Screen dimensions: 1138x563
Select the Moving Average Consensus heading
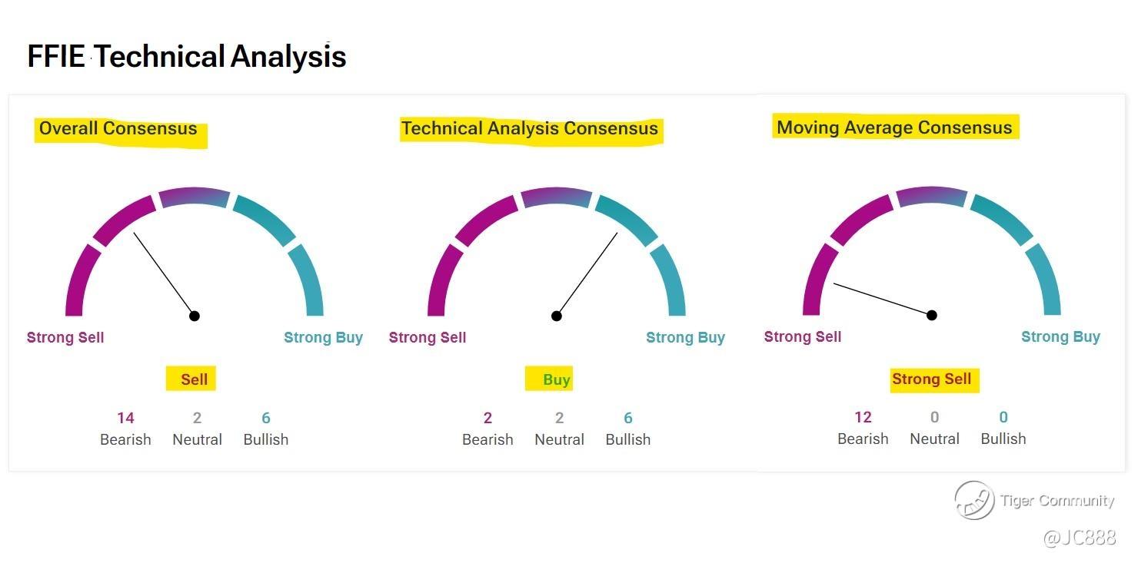(x=894, y=128)
